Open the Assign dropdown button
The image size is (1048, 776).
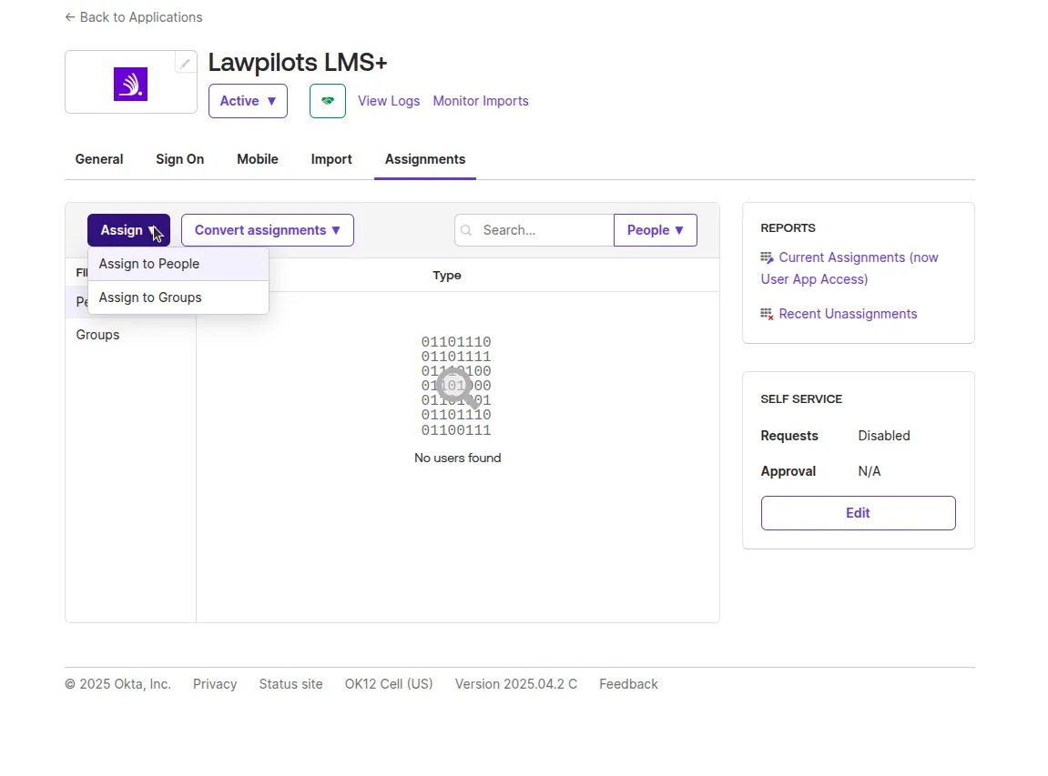pos(128,230)
